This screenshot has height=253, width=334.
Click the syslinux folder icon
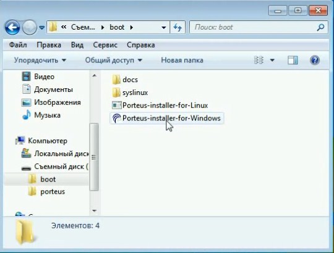point(116,93)
